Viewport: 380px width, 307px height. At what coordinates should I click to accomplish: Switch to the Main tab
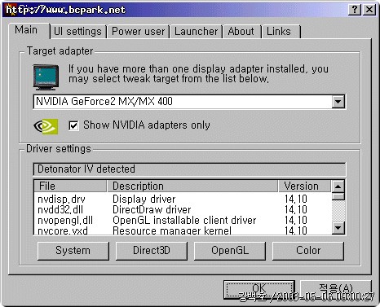[x=29, y=30]
